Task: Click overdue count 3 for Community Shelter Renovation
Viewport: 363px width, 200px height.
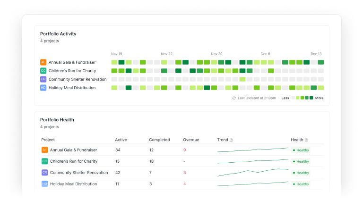Action: coord(184,173)
